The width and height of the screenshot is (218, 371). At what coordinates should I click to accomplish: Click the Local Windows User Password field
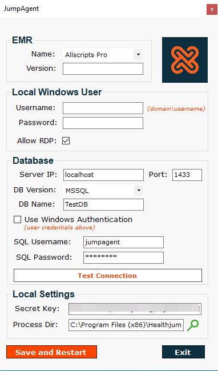coord(103,123)
